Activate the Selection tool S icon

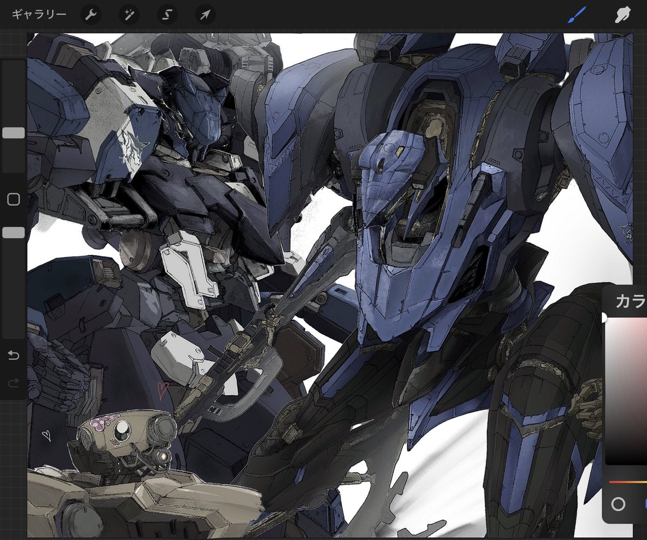pos(167,15)
